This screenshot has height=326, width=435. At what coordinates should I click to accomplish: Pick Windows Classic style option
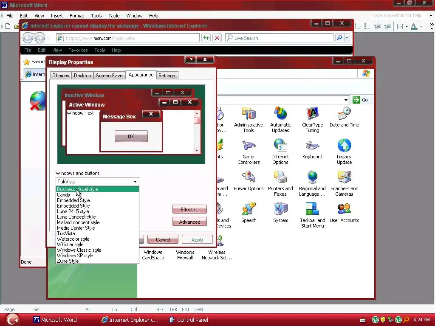point(97,250)
